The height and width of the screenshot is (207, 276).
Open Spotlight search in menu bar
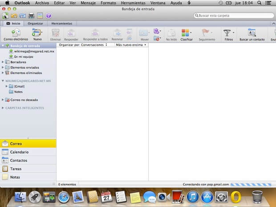259,3
